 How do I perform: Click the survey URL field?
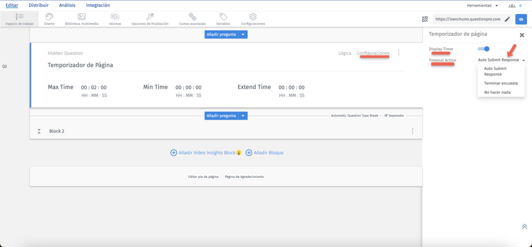468,19
